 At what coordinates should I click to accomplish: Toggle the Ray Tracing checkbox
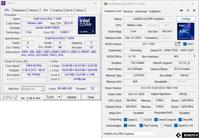(141, 126)
